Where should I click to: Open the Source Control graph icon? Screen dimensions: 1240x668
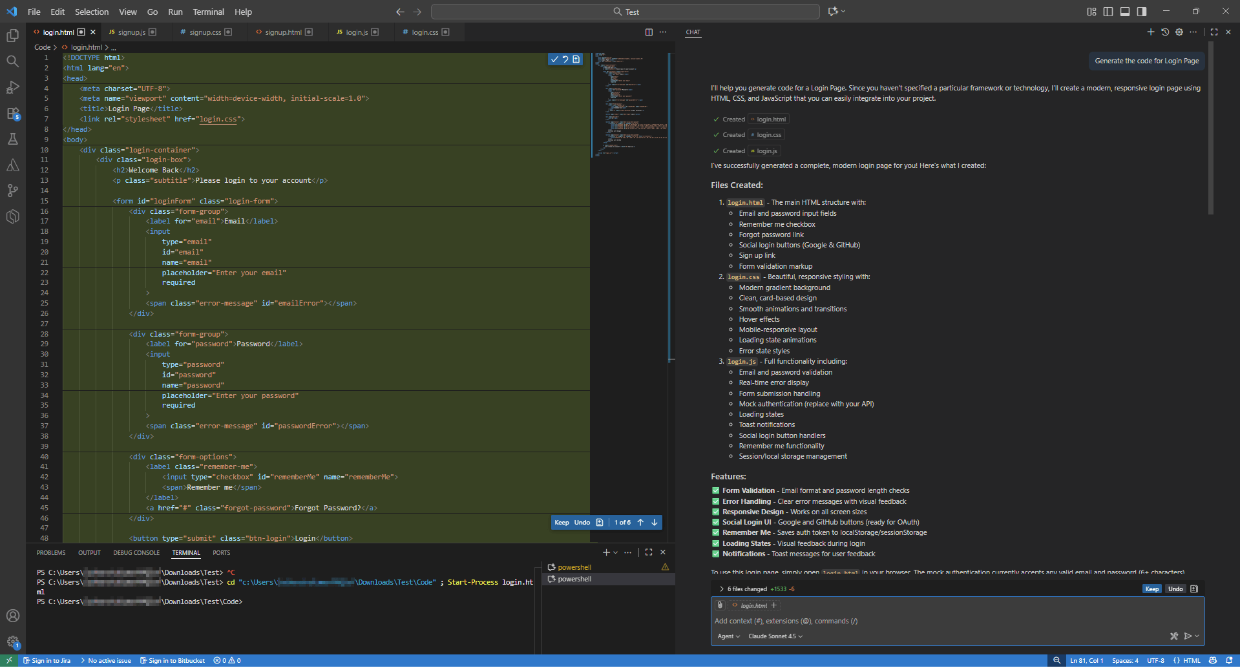click(x=12, y=191)
